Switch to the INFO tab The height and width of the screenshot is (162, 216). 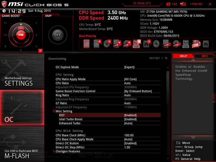point(205,56)
